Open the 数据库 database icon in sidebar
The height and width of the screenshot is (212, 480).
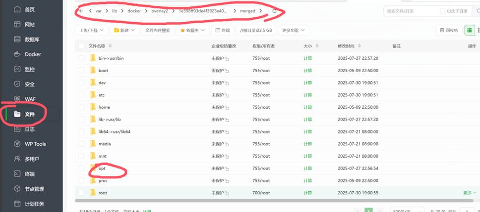(x=17, y=40)
